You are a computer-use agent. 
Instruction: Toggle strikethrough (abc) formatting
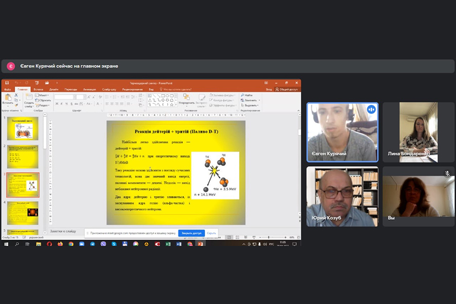pos(76,104)
